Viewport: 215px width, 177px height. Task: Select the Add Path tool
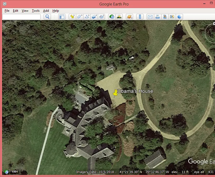tap(87, 16)
